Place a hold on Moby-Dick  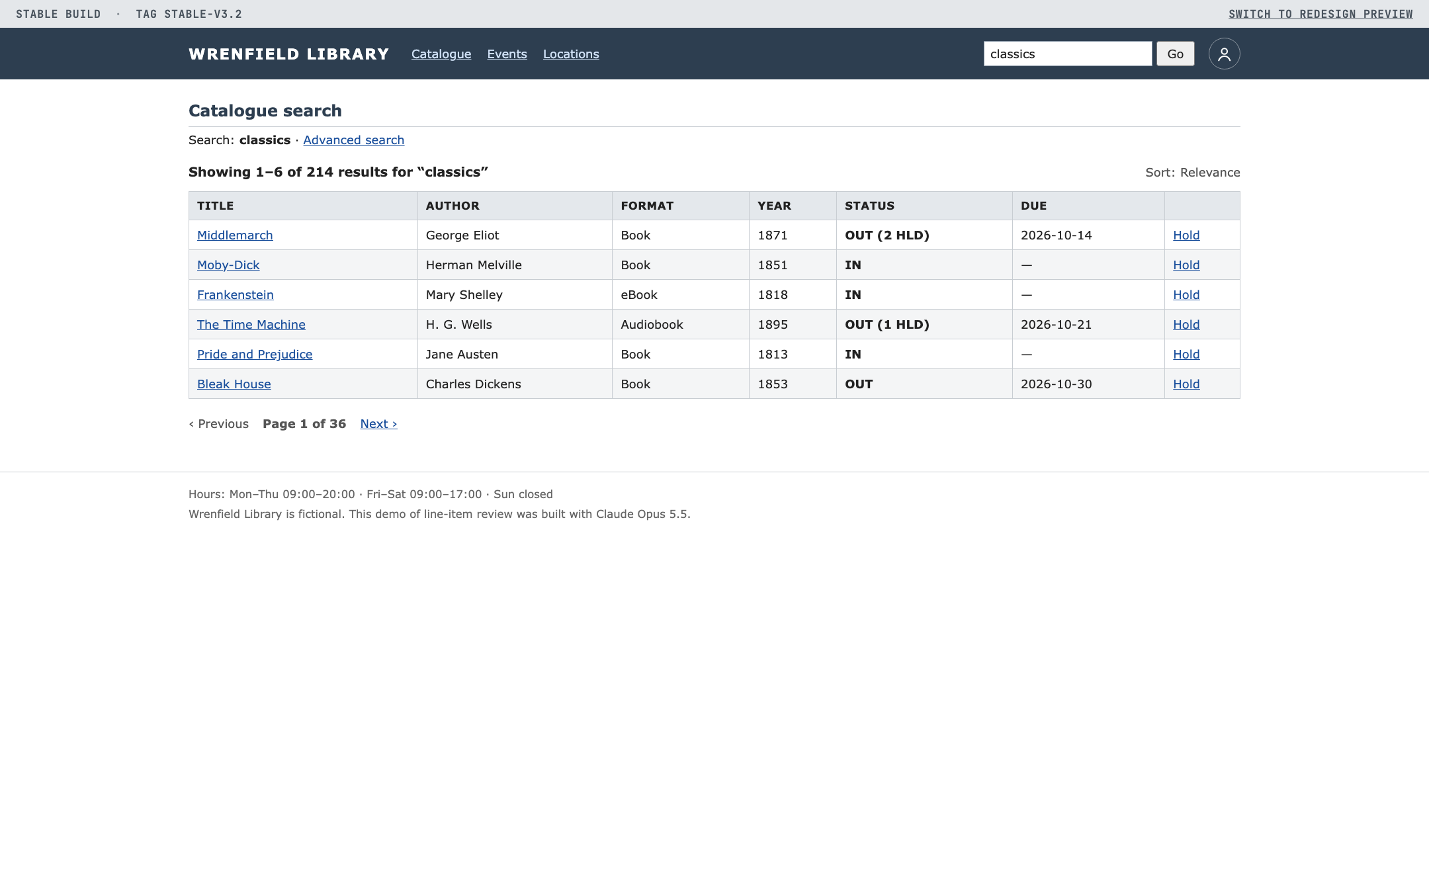(1186, 265)
